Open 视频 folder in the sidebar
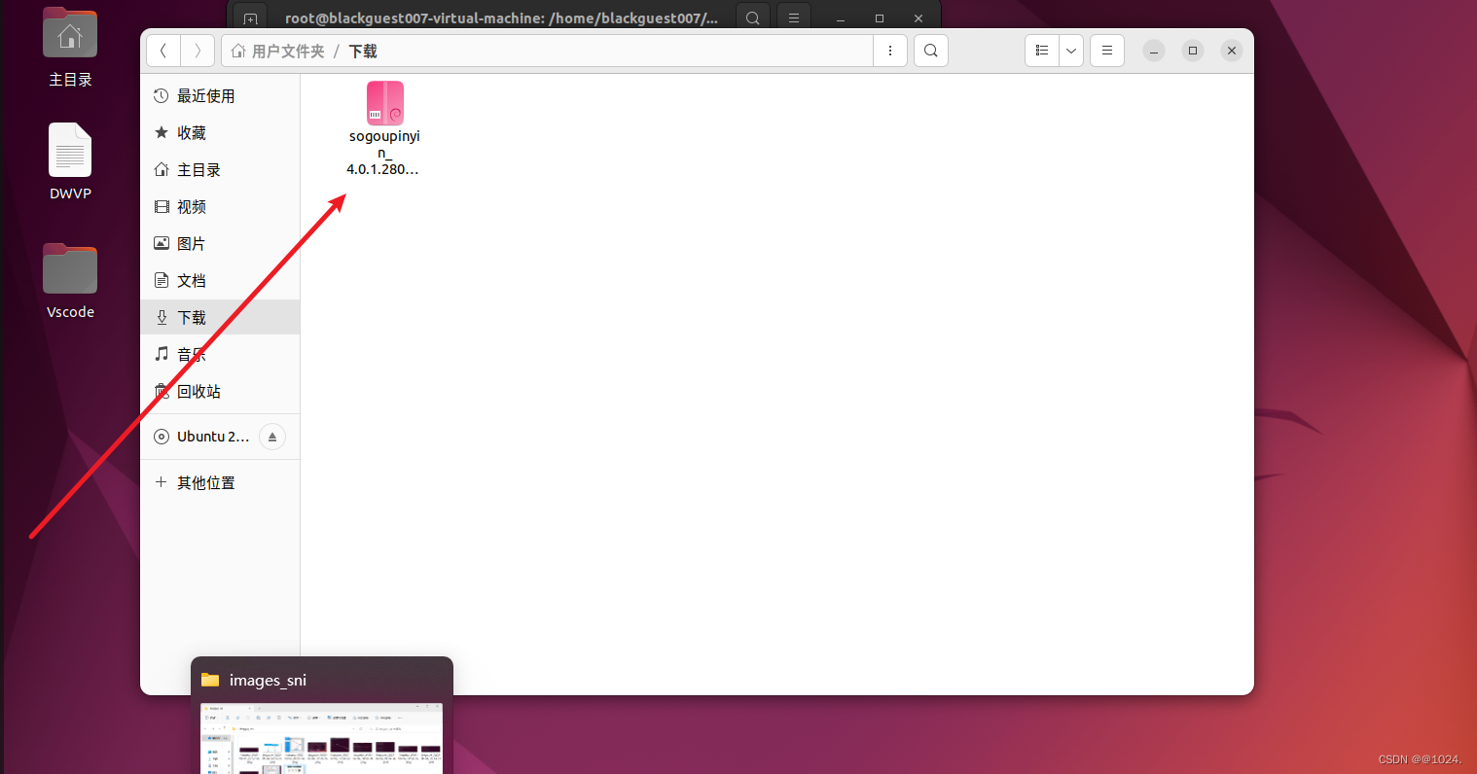This screenshot has width=1477, height=774. click(220, 206)
